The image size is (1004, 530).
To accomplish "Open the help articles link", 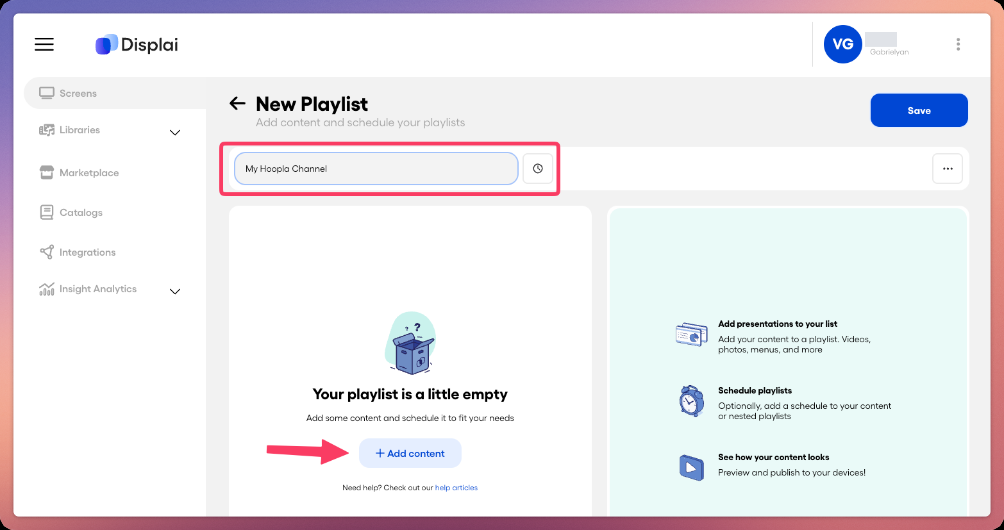I will (456, 488).
